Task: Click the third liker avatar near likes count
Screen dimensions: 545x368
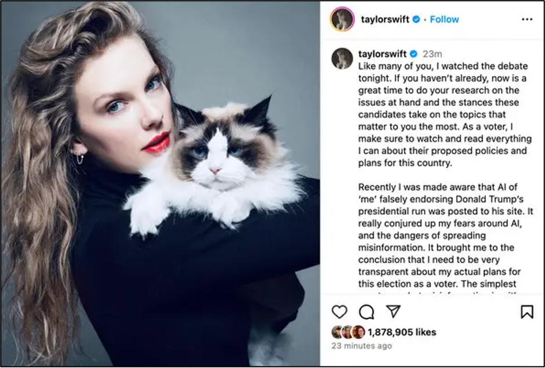Action: [358, 332]
